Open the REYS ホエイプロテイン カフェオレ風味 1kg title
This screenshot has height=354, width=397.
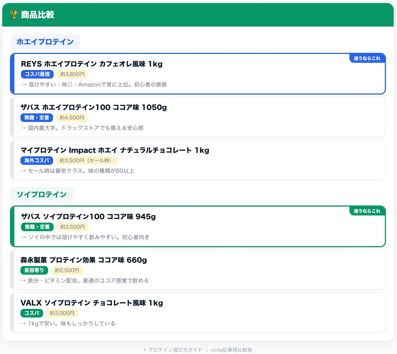click(92, 64)
